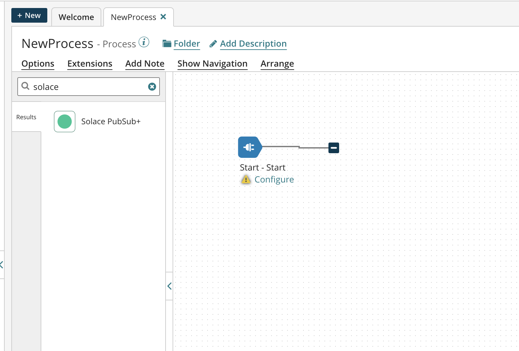The height and width of the screenshot is (351, 519).
Task: Click the Start connector shape on canvas
Action: pyautogui.click(x=250, y=147)
